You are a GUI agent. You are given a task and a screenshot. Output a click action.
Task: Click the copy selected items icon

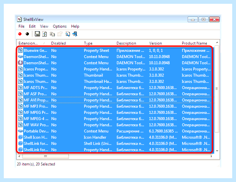click(x=52, y=34)
